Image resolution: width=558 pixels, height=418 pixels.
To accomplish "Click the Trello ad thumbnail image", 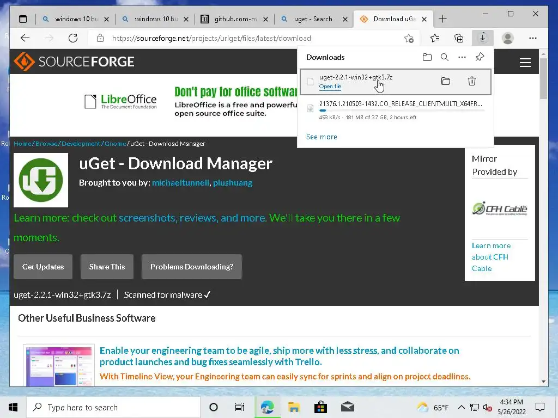I will 59,365.
